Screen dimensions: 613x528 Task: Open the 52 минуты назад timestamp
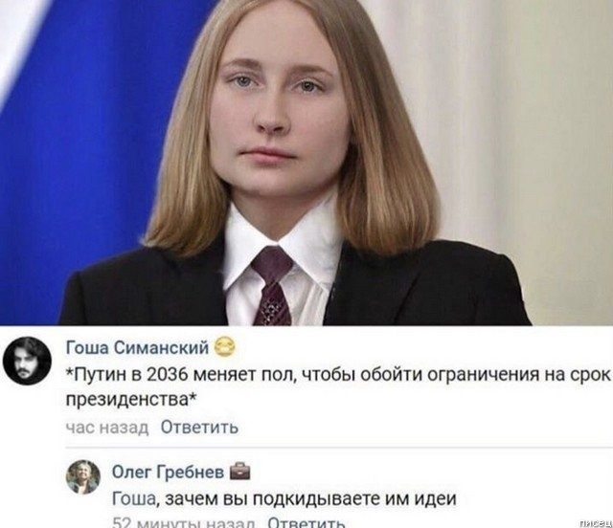[x=184, y=522]
